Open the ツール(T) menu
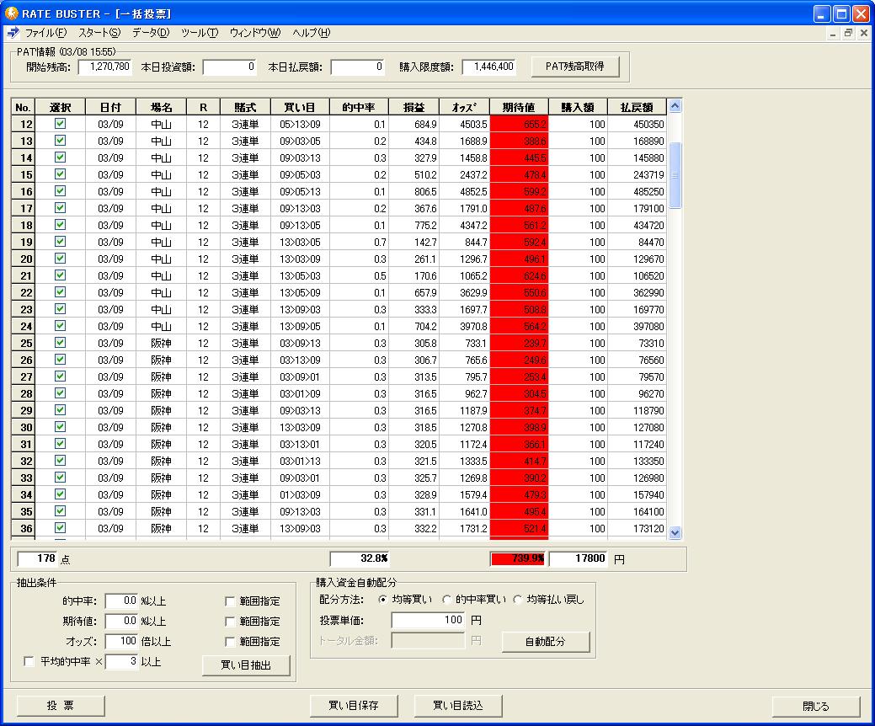 [200, 33]
